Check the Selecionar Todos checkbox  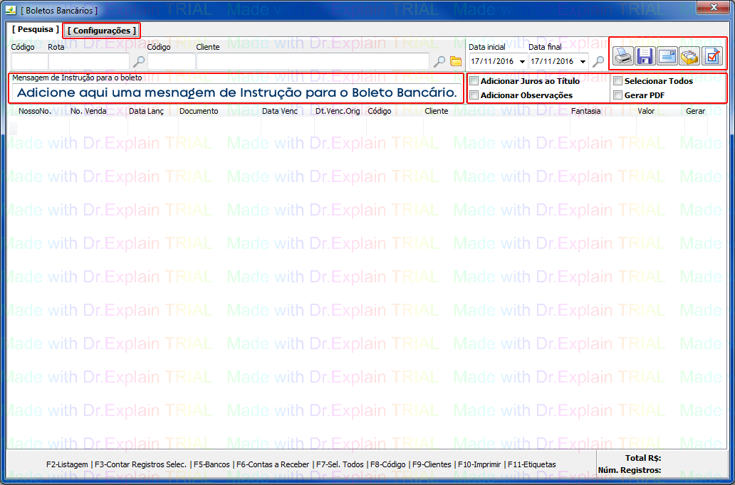[618, 81]
